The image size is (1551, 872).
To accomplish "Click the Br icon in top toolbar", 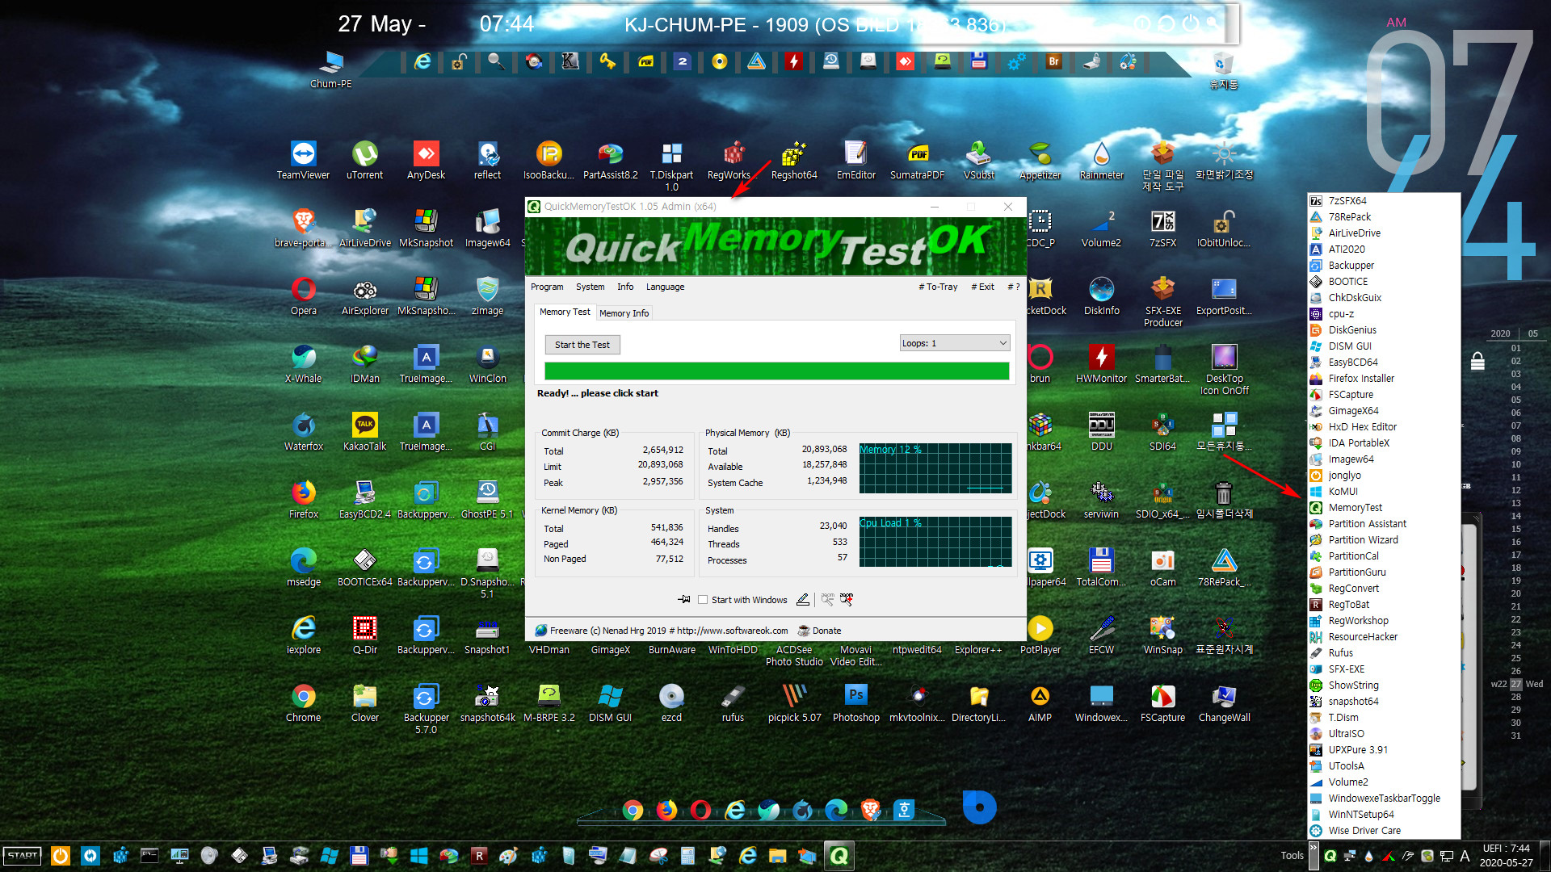I will [x=1053, y=61].
